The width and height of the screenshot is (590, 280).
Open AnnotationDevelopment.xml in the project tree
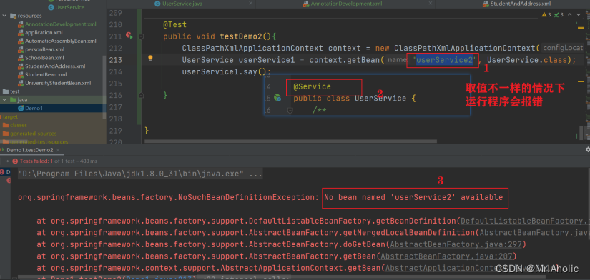(x=61, y=24)
